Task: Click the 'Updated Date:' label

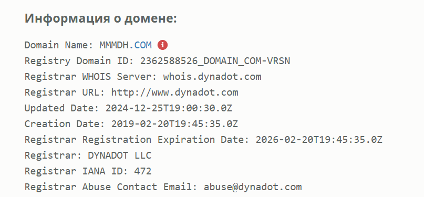Action: coord(62,108)
